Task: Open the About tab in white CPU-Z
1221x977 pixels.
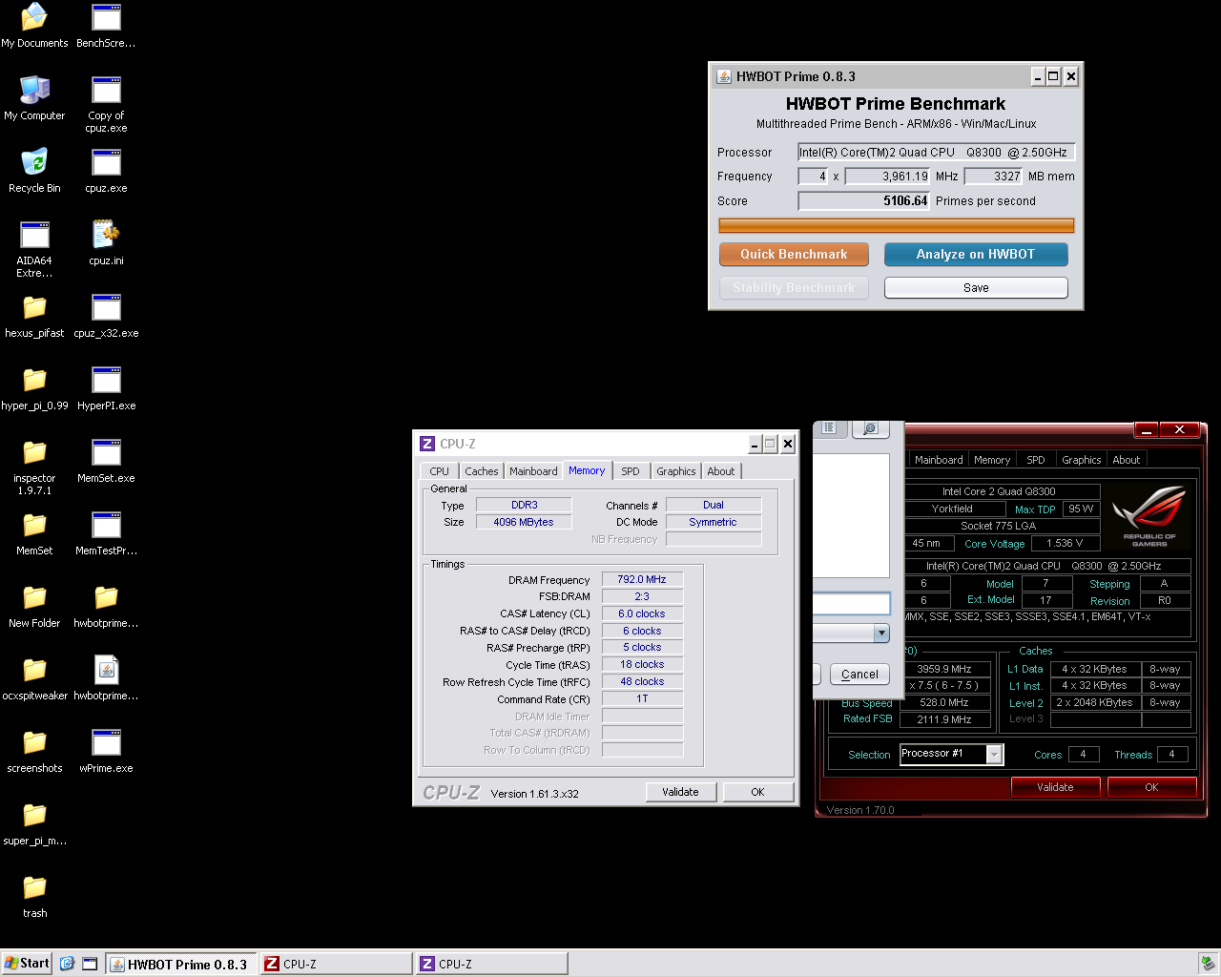Action: [x=721, y=471]
